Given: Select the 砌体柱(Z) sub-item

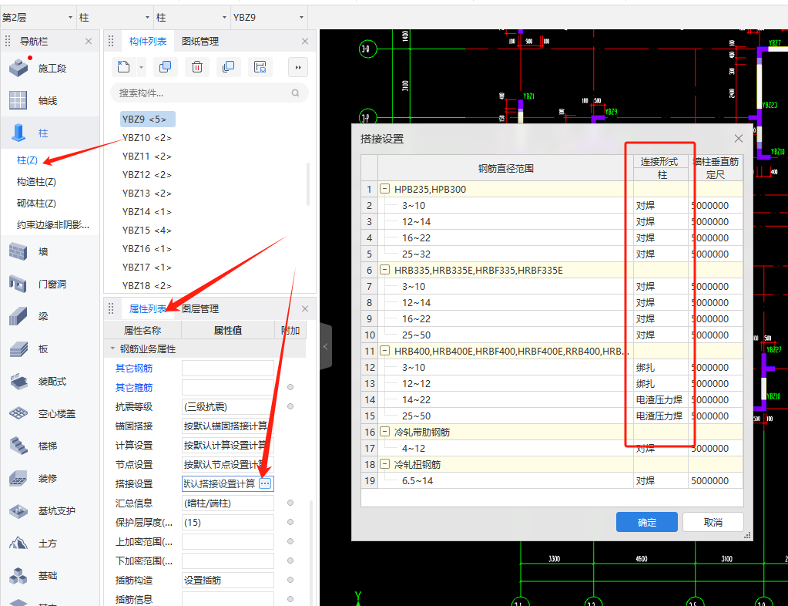Looking at the screenshot, I should [36, 204].
